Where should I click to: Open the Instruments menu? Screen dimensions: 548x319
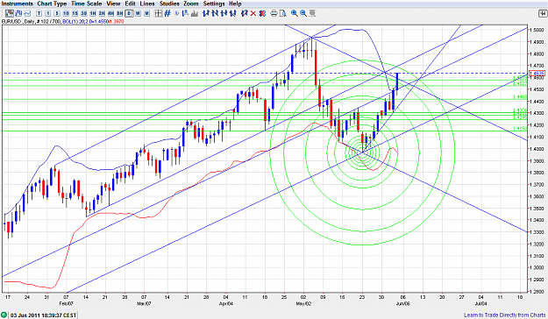(18, 4)
